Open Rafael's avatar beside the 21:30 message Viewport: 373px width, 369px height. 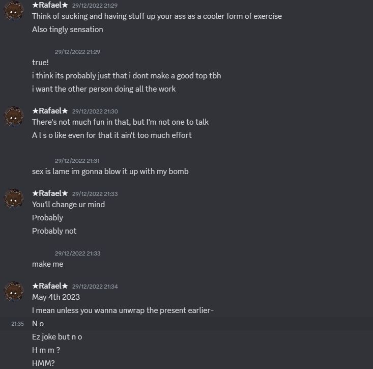[x=14, y=116]
